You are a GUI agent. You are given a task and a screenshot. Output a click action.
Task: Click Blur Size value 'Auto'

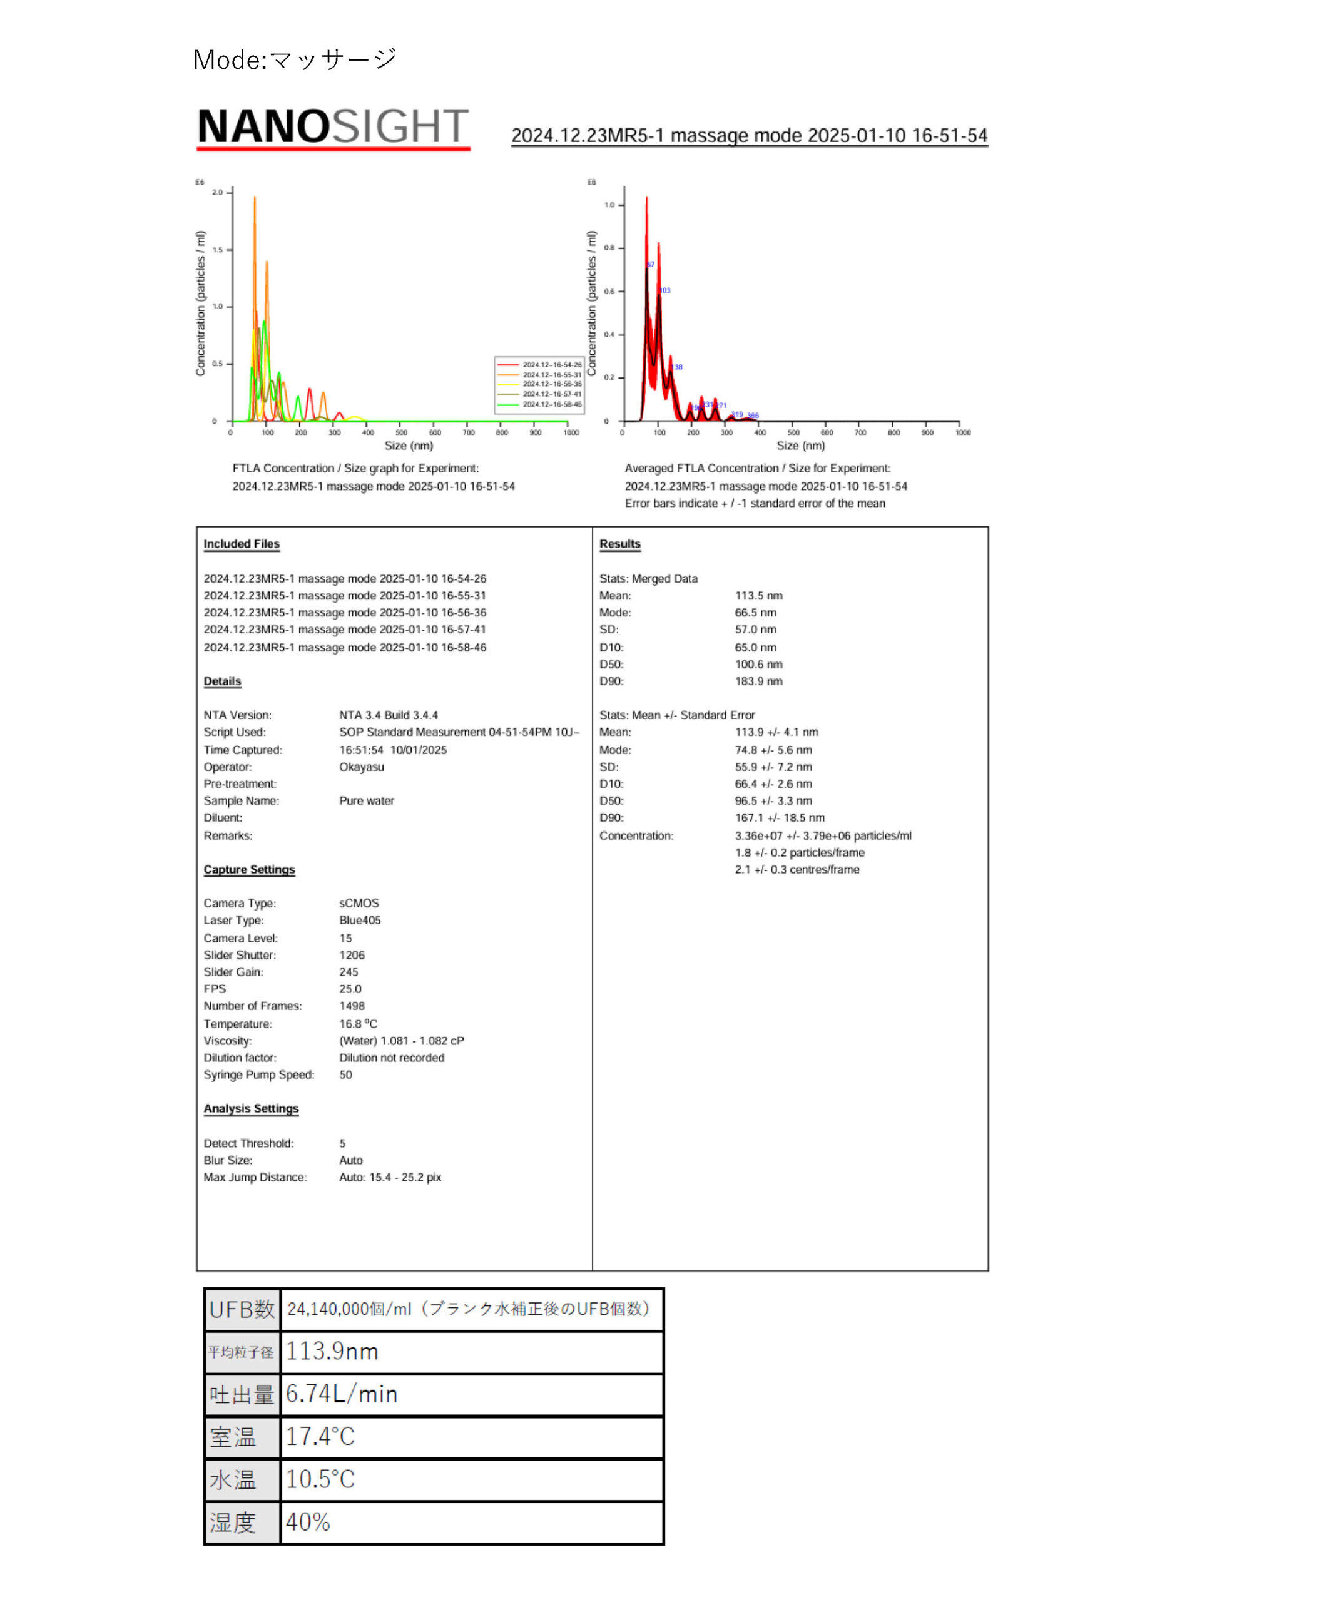click(351, 1160)
